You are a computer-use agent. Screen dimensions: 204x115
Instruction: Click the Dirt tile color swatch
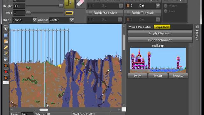click(128, 6)
